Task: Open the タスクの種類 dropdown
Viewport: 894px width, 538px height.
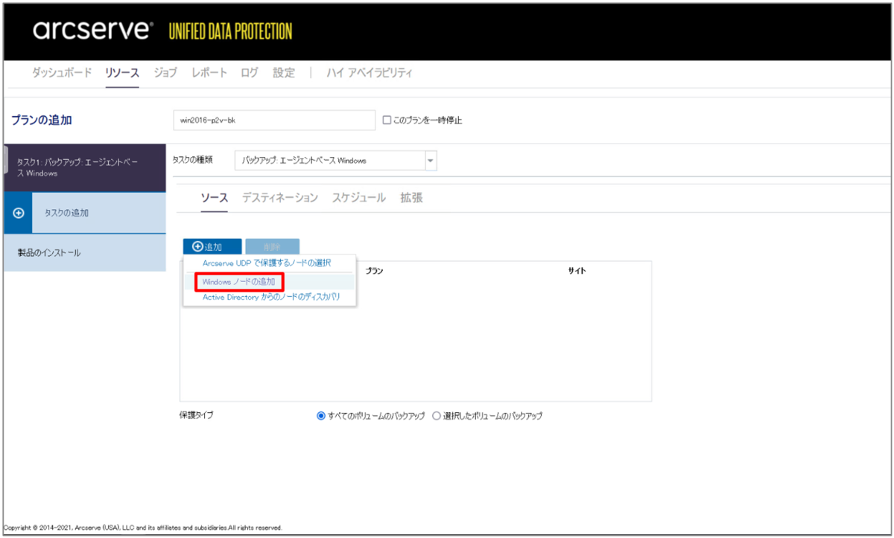Action: coord(431,161)
